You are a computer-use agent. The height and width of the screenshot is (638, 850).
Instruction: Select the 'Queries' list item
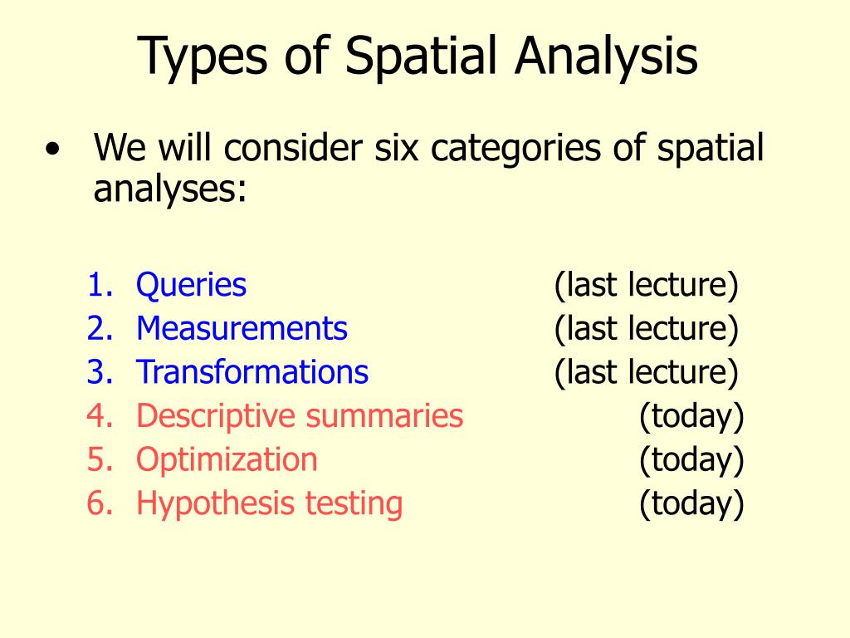tap(191, 286)
